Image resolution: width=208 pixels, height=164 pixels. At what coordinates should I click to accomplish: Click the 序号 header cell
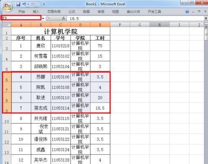coord(21,38)
